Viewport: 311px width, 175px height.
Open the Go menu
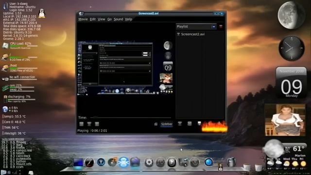pos(109,19)
